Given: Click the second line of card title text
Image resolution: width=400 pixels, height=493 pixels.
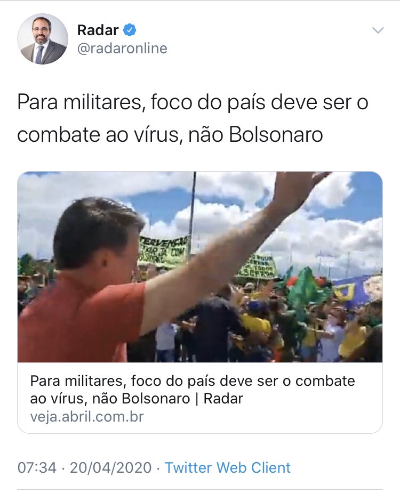Looking at the screenshot, I should [137, 399].
